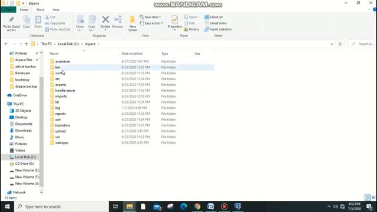Open Task View on taskbar
This screenshot has height=212, width=377.
click(x=115, y=207)
